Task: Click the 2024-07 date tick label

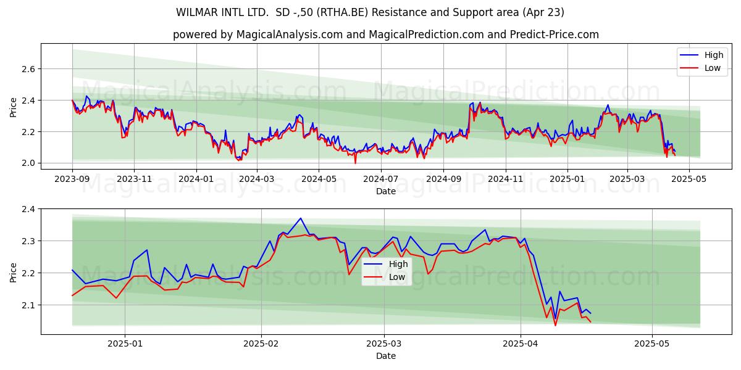Action: (x=380, y=179)
